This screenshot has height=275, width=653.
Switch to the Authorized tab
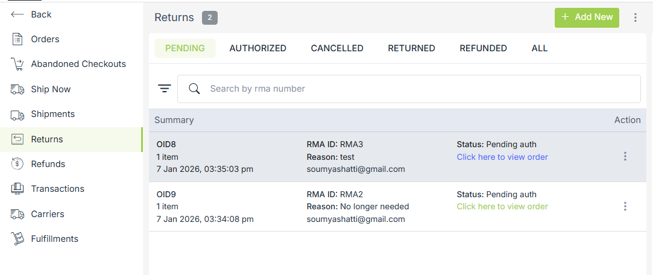click(x=257, y=48)
